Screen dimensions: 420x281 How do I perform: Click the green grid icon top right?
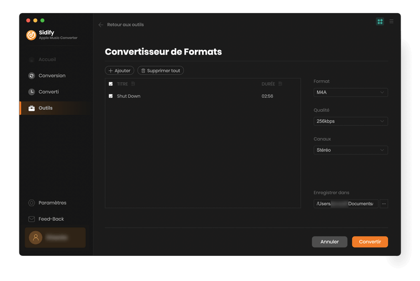click(x=380, y=21)
